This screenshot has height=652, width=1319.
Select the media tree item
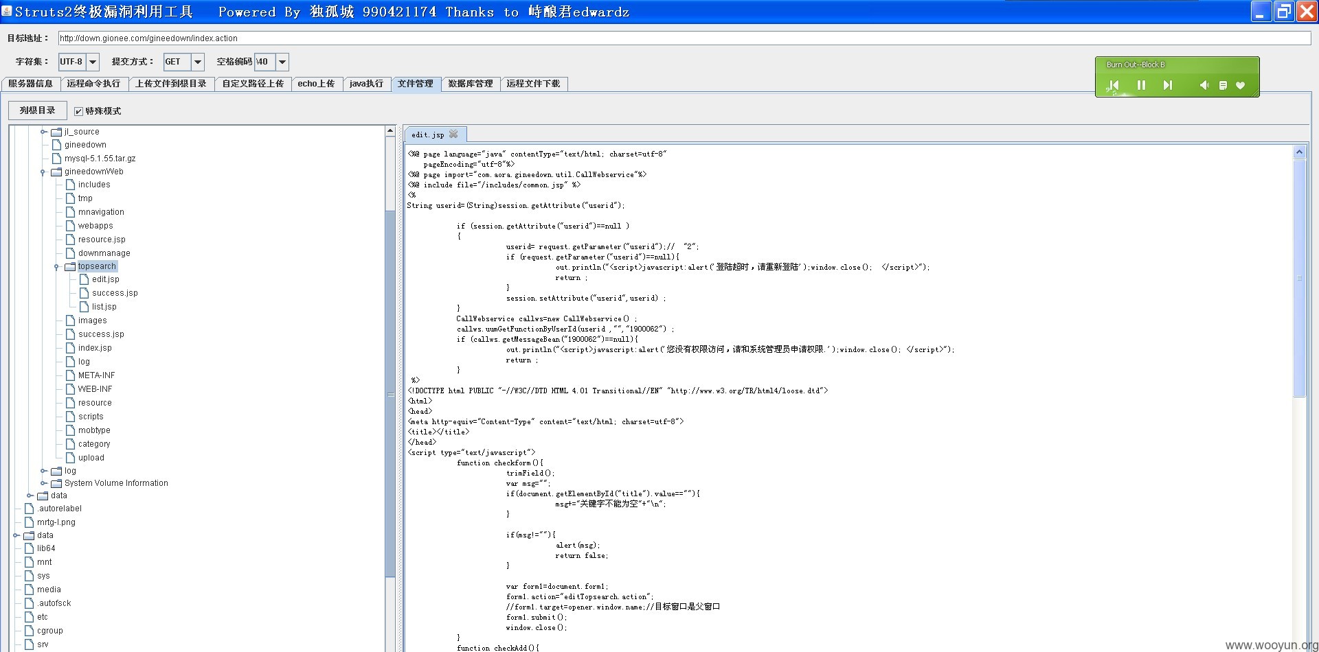49,590
